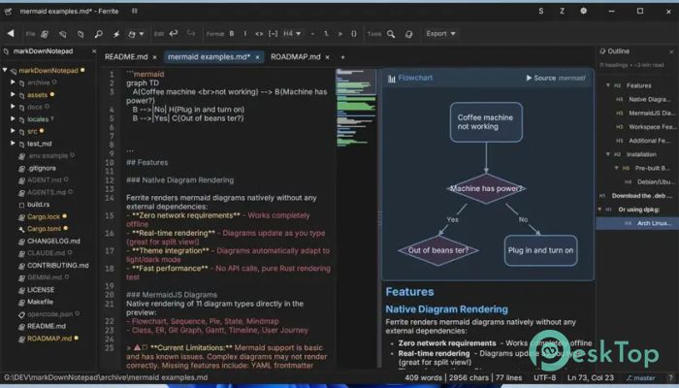
Task: Open the Export dropdown
Action: pos(440,33)
